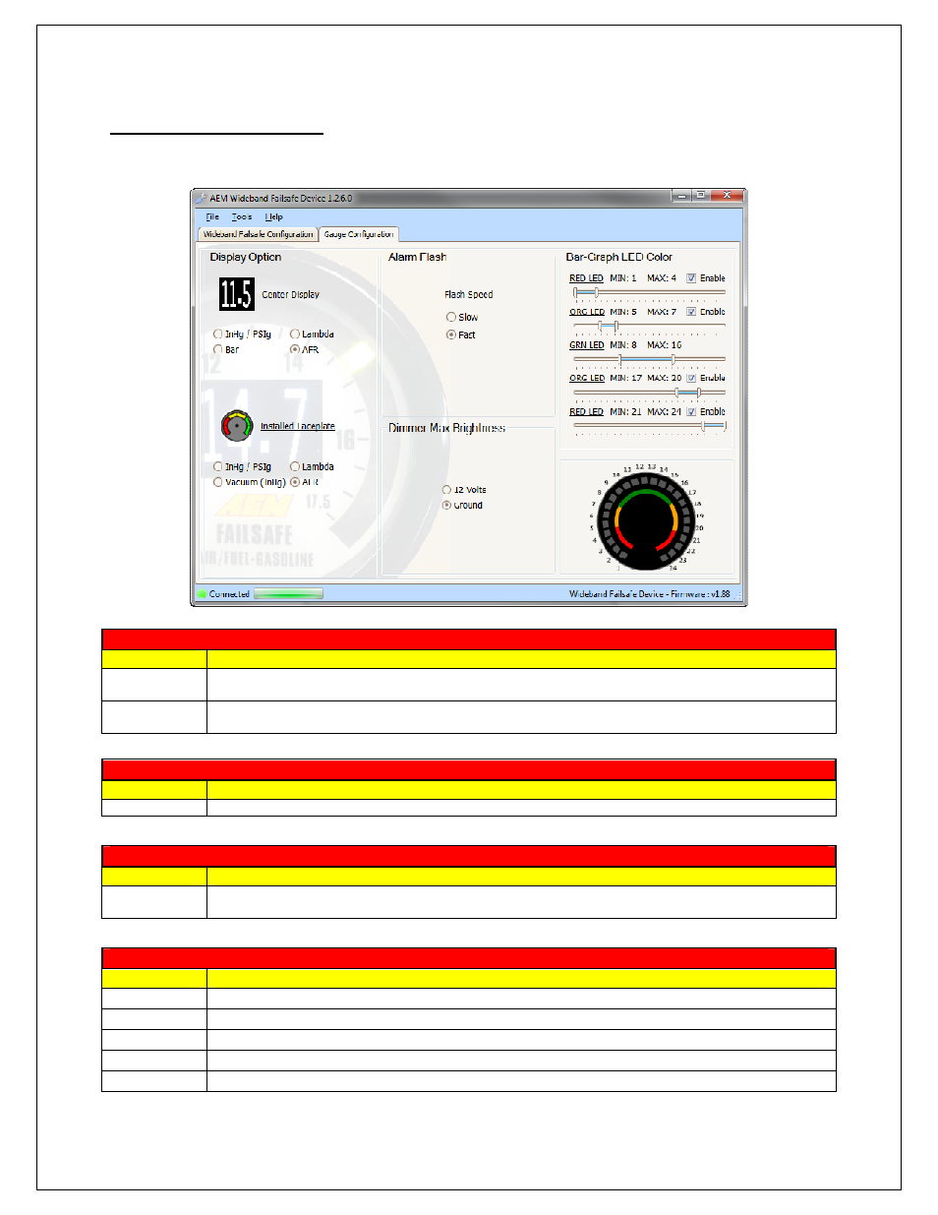Click the installed faceplate gauge icon
938x1215 pixels.
(x=237, y=426)
